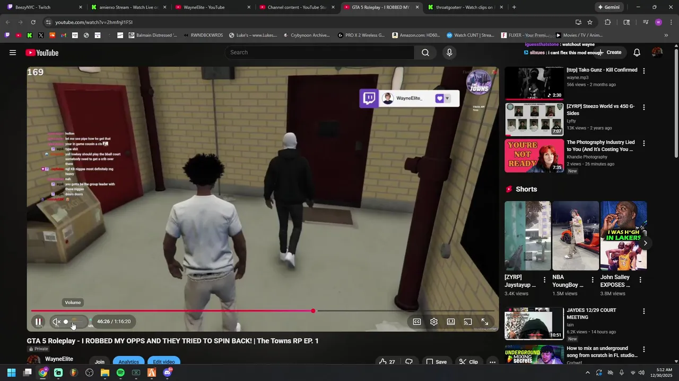Open options for ZYRP Jaystayup short
The width and height of the screenshot is (679, 381).
point(544,280)
